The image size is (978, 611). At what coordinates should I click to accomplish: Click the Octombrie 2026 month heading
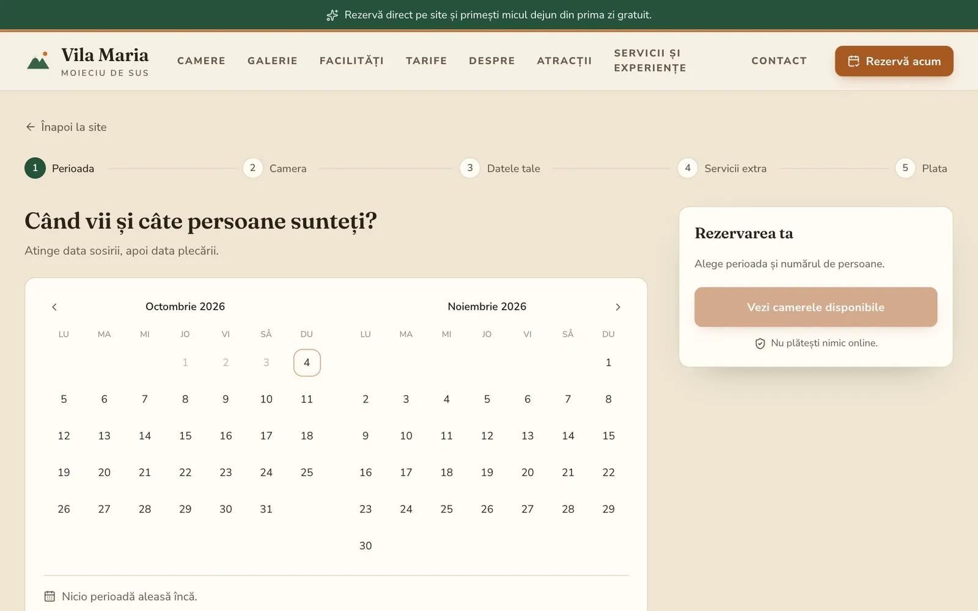[x=185, y=307]
